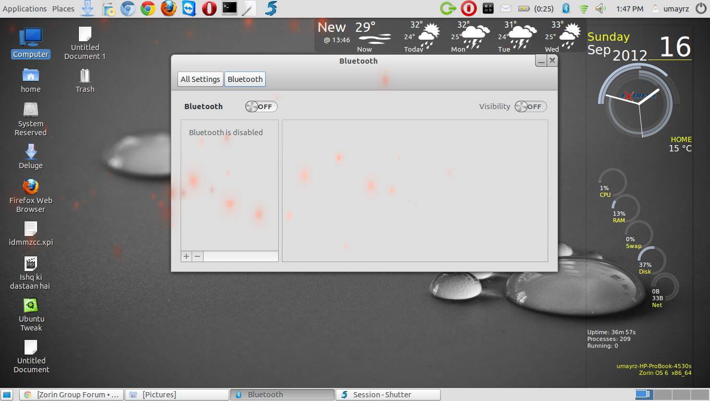The width and height of the screenshot is (710, 401).
Task: Go back to All Settings
Action: (200, 79)
